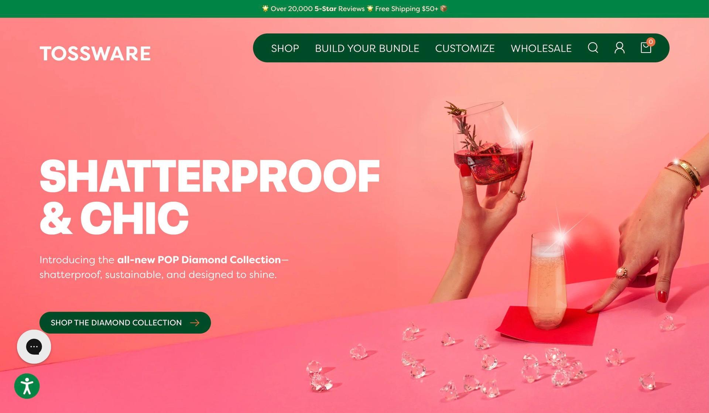Screen dimensions: 709x413
Task: Click the package box emoji in banner
Action: tap(443, 8)
